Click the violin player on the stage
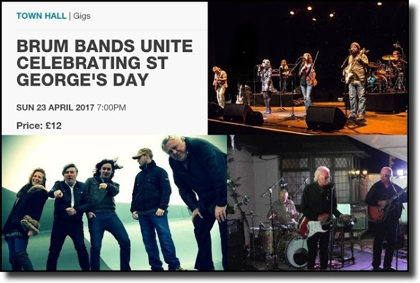This screenshot has width=420, height=283. (307, 80)
